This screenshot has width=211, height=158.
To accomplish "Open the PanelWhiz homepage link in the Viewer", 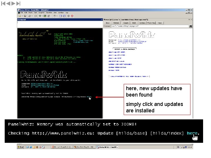I will pyautogui.click(x=129, y=40).
